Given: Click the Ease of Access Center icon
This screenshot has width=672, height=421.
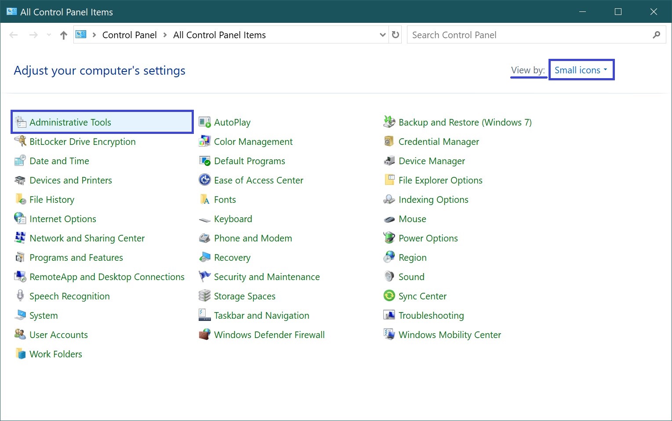Looking at the screenshot, I should [205, 180].
